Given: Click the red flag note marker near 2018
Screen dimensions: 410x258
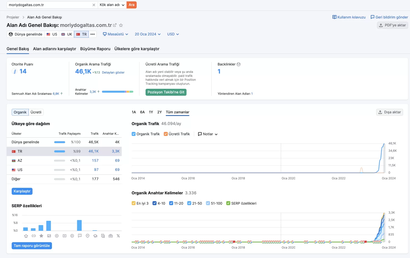Looking at the screenshot, I should pos(234,242).
